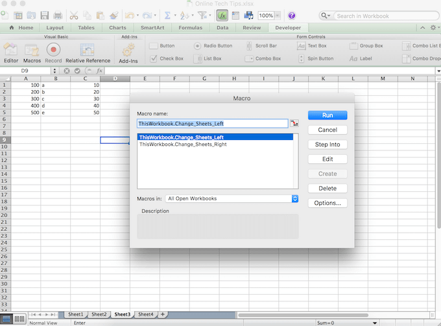Open the Add-Ins manager icon
Image resolution: width=441 pixels, height=326 pixels.
point(128,51)
